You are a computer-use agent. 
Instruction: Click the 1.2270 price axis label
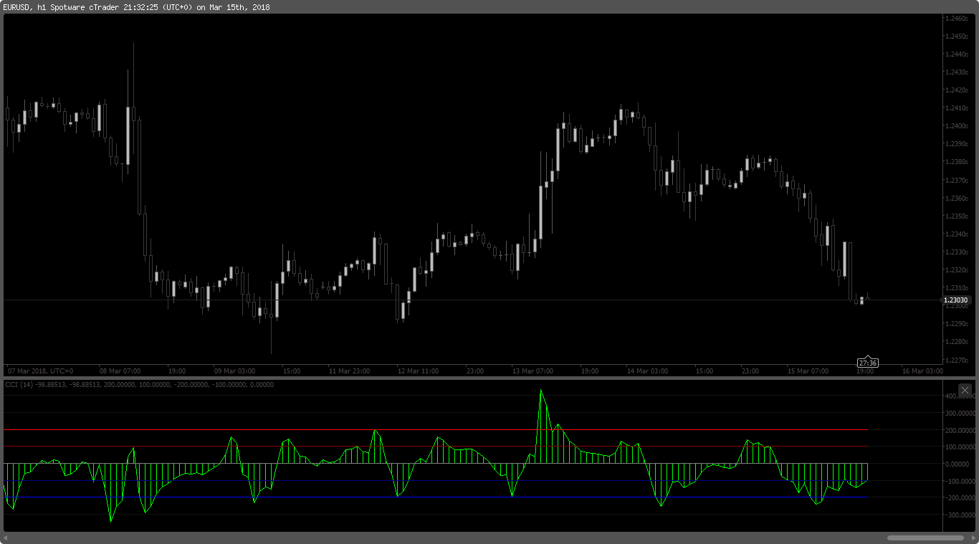click(957, 360)
